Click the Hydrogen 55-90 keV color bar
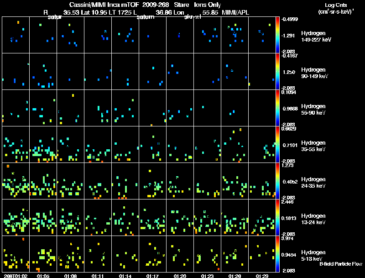This screenshot has width=365, height=278. point(277,108)
